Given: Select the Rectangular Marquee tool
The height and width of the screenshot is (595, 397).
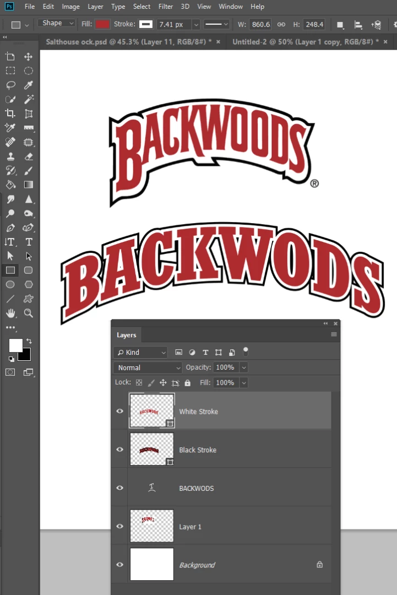Looking at the screenshot, I should tap(10, 71).
